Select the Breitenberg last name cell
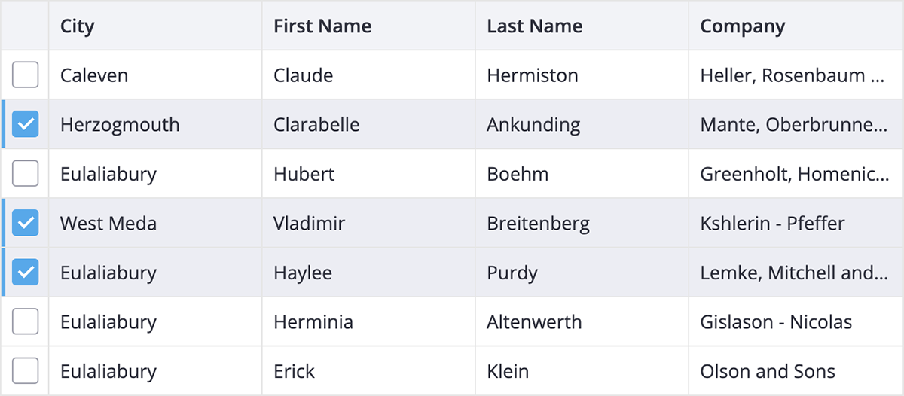 [582, 223]
